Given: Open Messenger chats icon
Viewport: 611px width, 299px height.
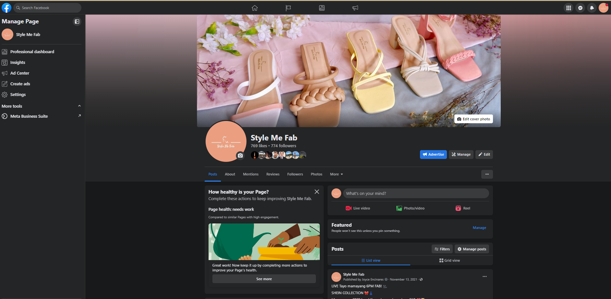Looking at the screenshot, I should coord(580,8).
